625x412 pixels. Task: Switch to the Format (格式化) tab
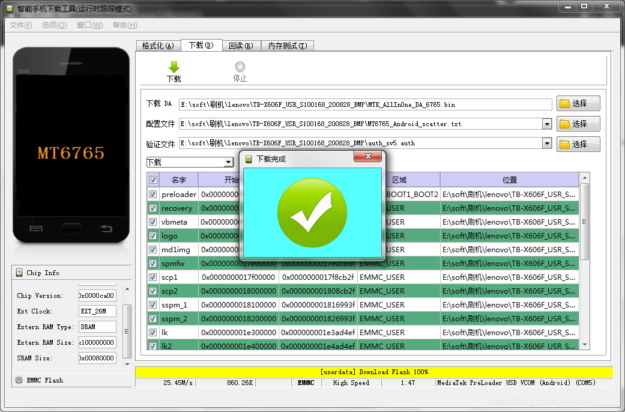[x=159, y=46]
